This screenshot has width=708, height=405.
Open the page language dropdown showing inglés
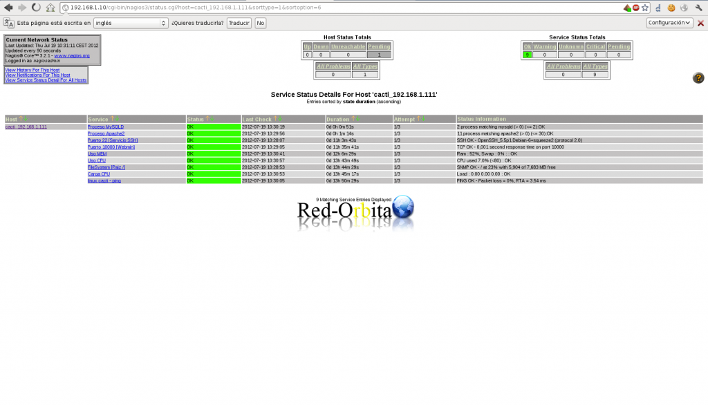[x=131, y=23]
